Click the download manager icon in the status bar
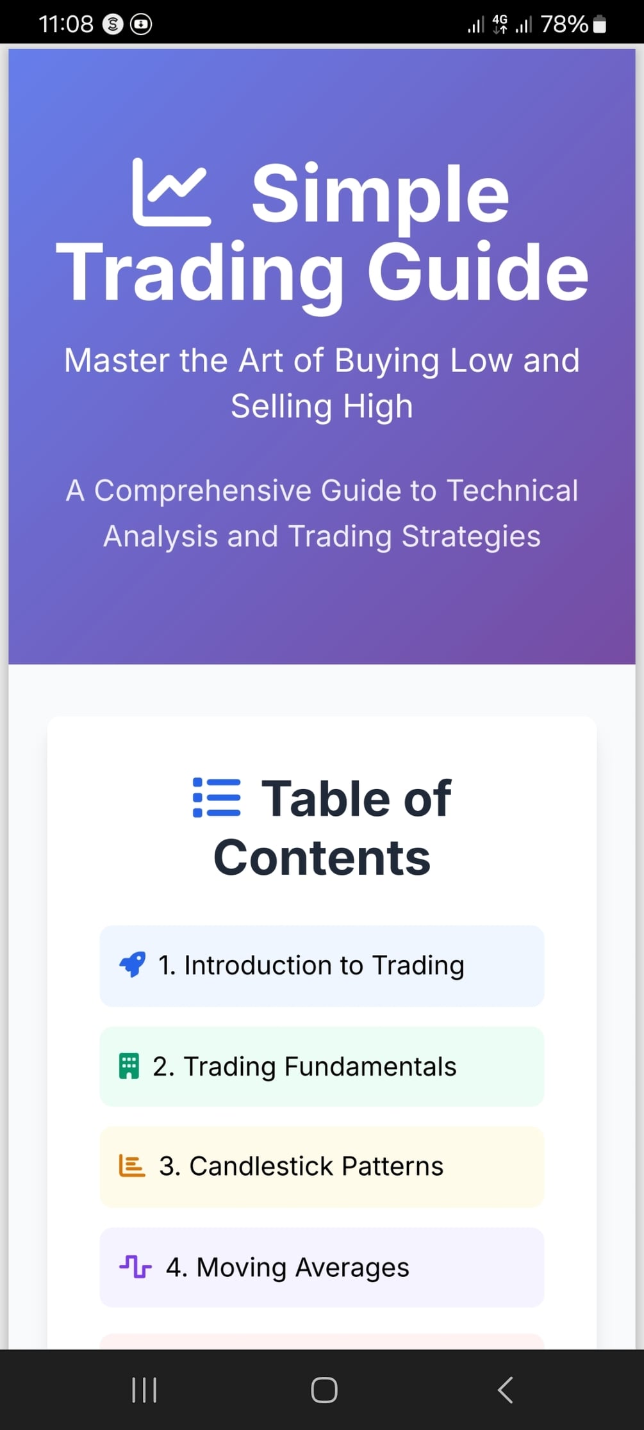Image resolution: width=644 pixels, height=1430 pixels. [x=142, y=24]
